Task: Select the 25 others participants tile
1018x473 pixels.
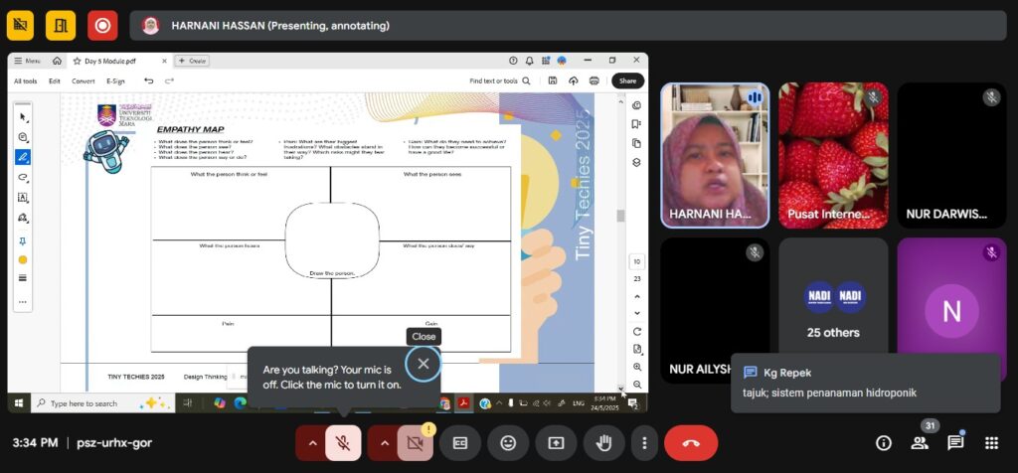Action: click(834, 309)
